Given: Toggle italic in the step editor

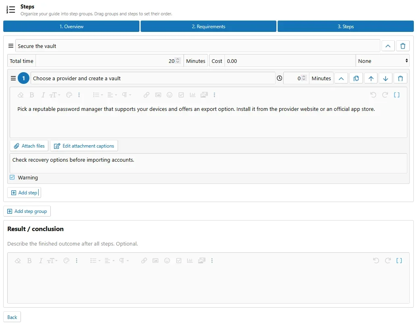Looking at the screenshot, I should click(x=43, y=95).
